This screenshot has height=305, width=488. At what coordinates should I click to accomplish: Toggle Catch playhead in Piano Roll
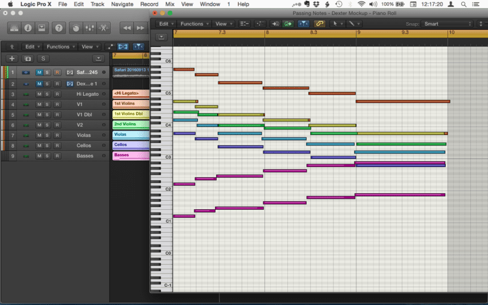tap(303, 23)
